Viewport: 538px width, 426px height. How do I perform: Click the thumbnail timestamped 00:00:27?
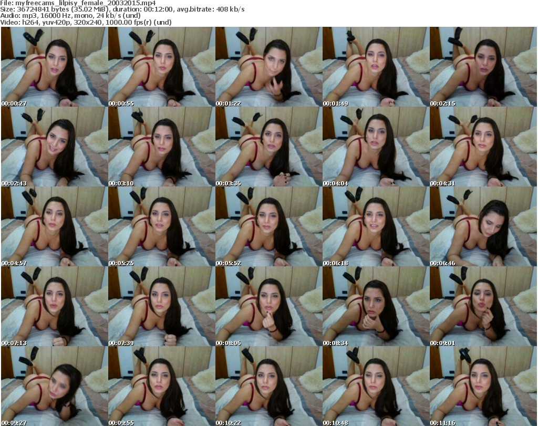(x=54, y=67)
